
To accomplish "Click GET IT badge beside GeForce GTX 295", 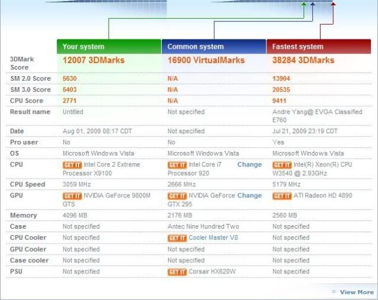I will (177, 196).
